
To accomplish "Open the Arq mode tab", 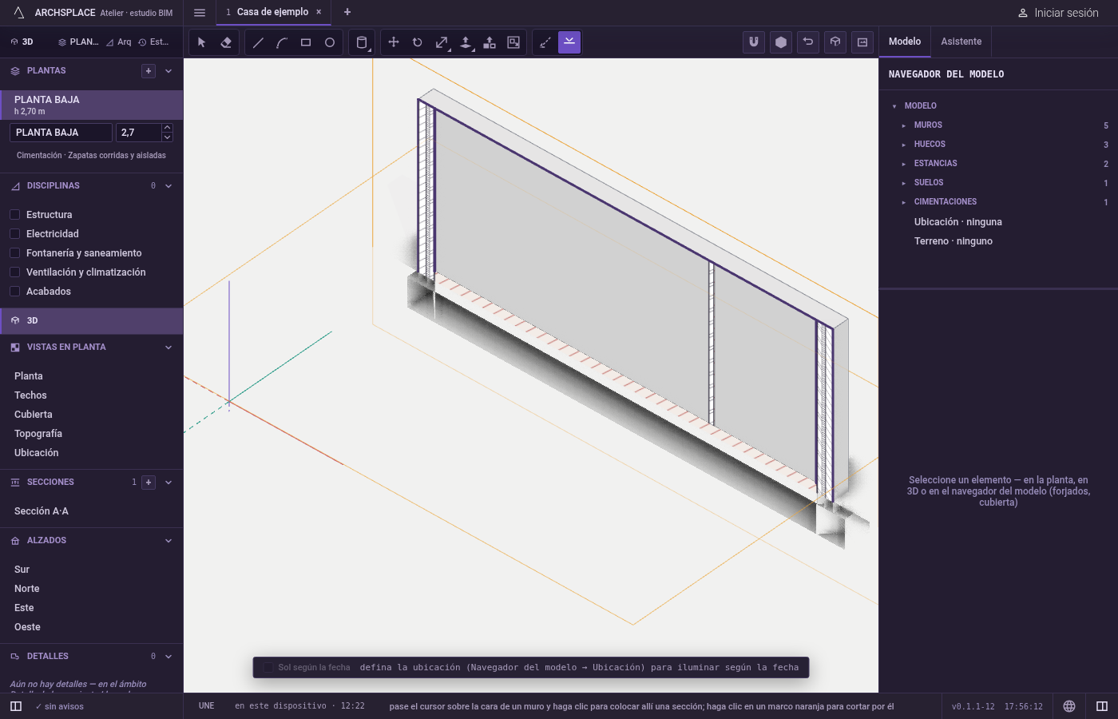I will 119,42.
